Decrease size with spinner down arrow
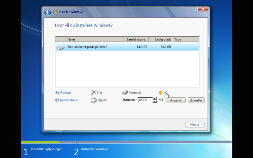This screenshot has width=253, height=158. click(x=155, y=101)
